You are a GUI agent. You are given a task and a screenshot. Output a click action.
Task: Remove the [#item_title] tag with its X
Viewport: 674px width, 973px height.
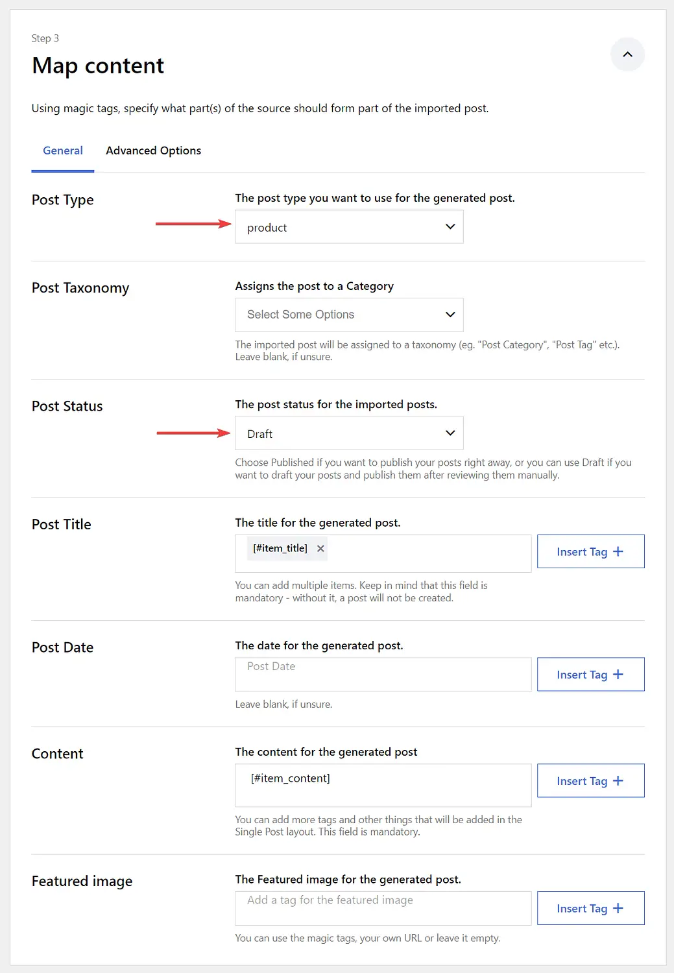coord(320,549)
